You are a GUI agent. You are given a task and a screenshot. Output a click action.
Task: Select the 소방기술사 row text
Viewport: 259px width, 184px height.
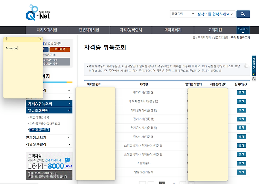click(x=144, y=164)
